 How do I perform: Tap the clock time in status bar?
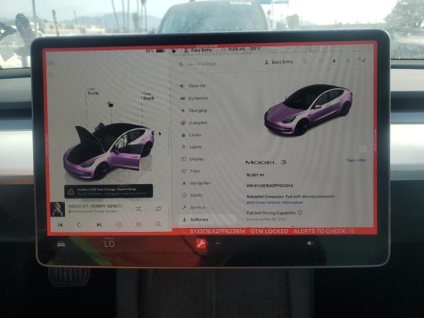point(237,49)
